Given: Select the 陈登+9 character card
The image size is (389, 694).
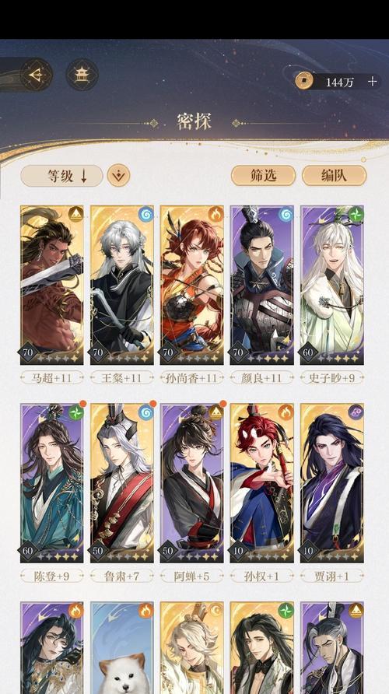Looking at the screenshot, I should click(52, 483).
